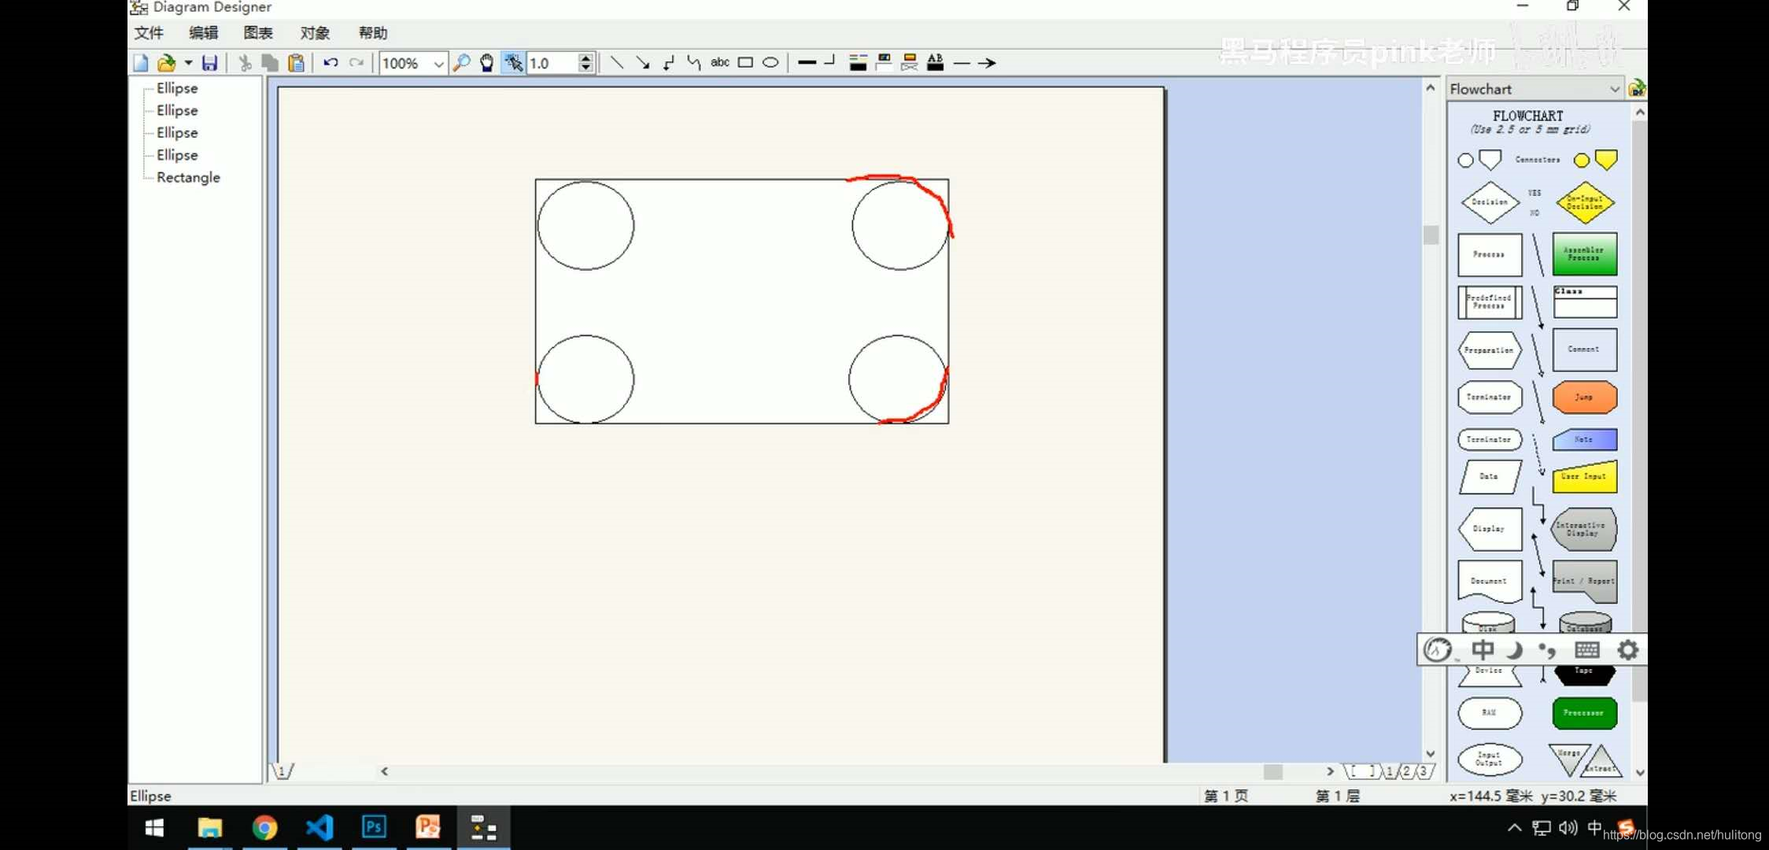Toggle the snap-to-grid pointer tool
Viewport: 1769px width, 850px height.
[x=513, y=63]
